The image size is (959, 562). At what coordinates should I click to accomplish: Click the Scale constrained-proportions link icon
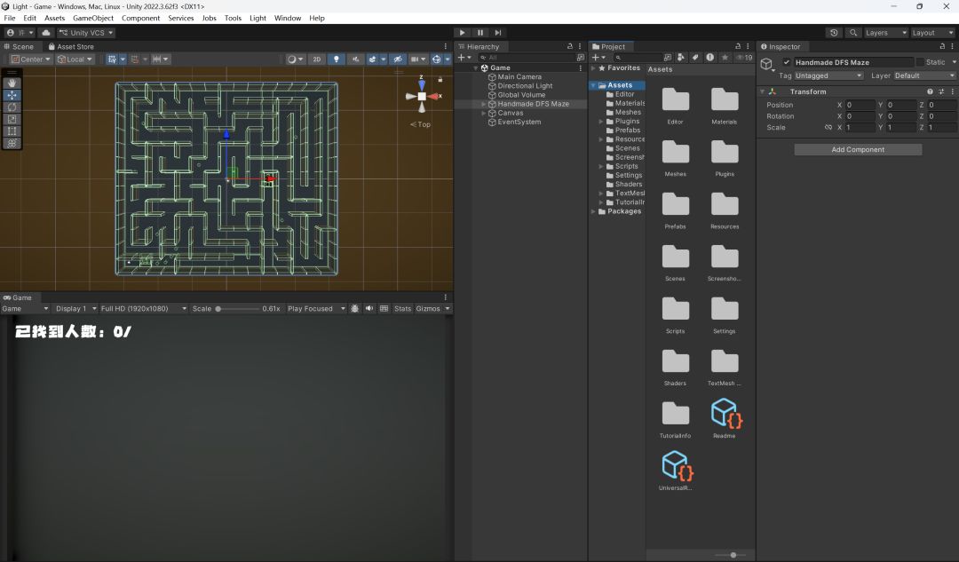coord(828,128)
